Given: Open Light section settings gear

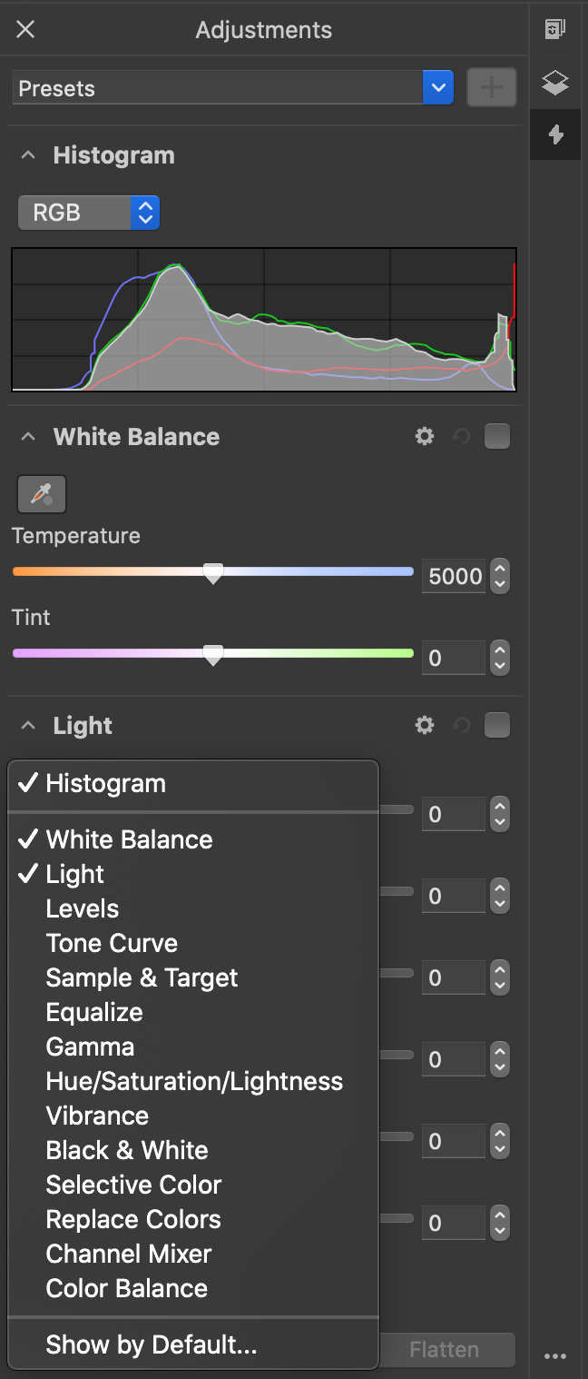Looking at the screenshot, I should [425, 726].
